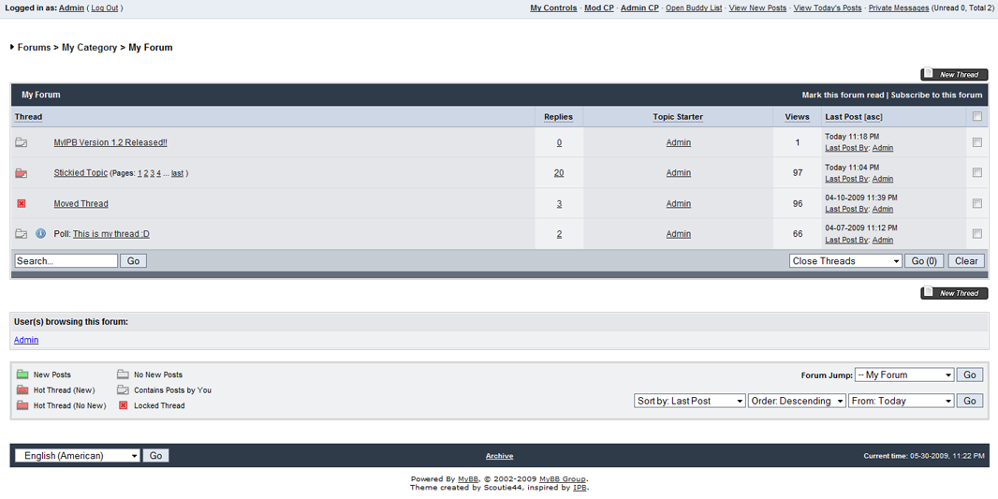Open Mod CP in the top menu
Screen dimensions: 998x499
point(599,8)
